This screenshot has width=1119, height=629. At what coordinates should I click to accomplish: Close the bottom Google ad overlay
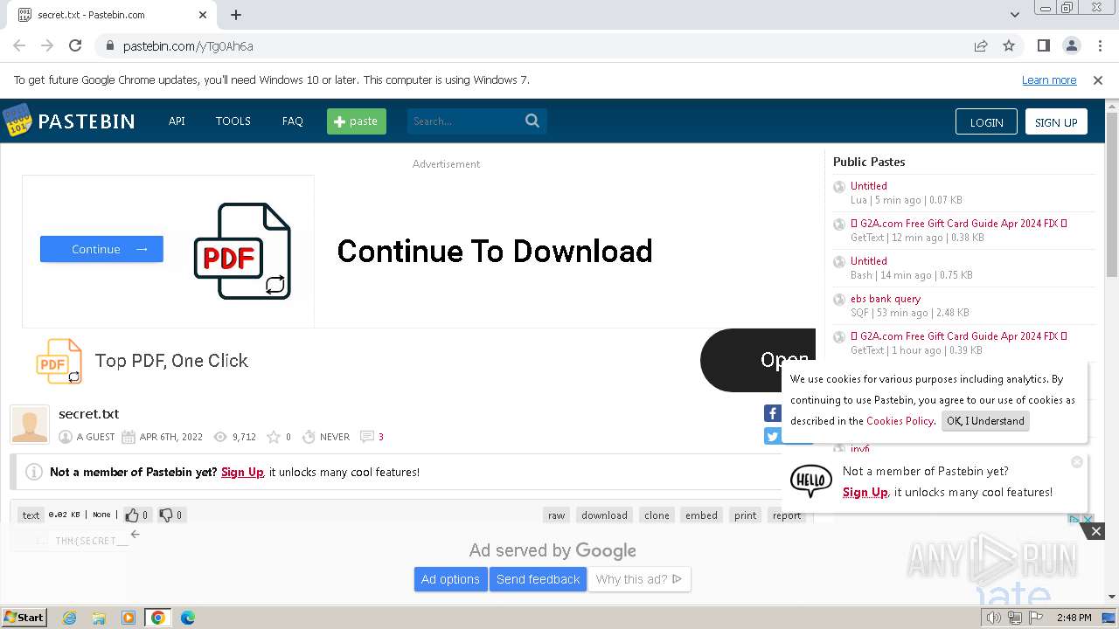point(1096,530)
